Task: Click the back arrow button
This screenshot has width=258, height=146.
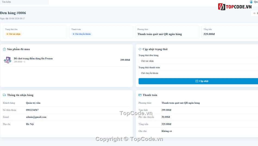Action: click(255, 13)
